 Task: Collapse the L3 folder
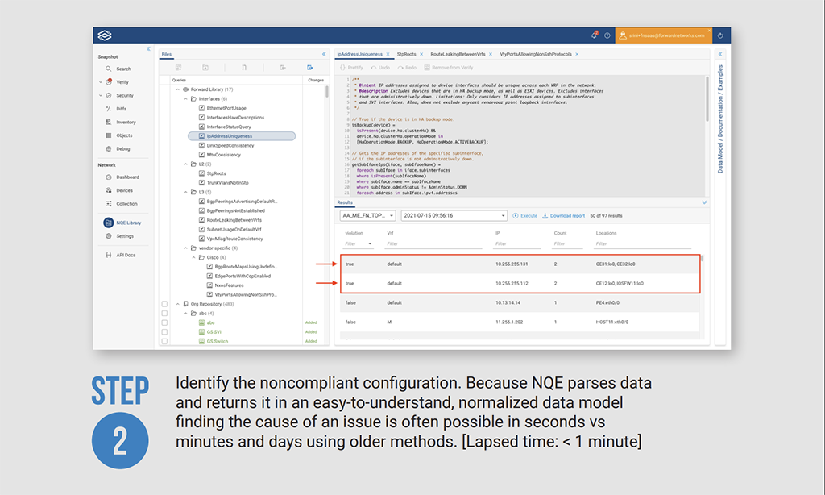(186, 192)
